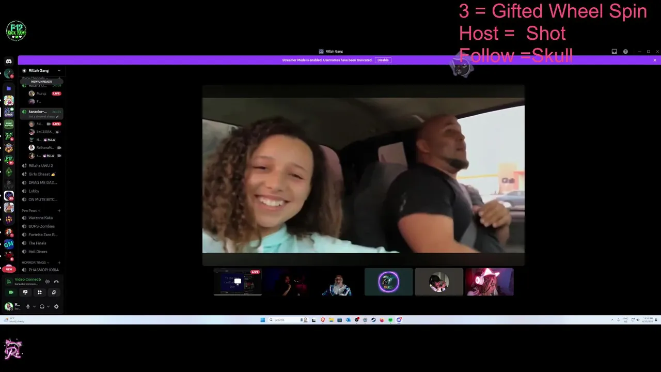Screen dimensions: 661x372
Task: Mute microphone in user panel
Action: 28,306
